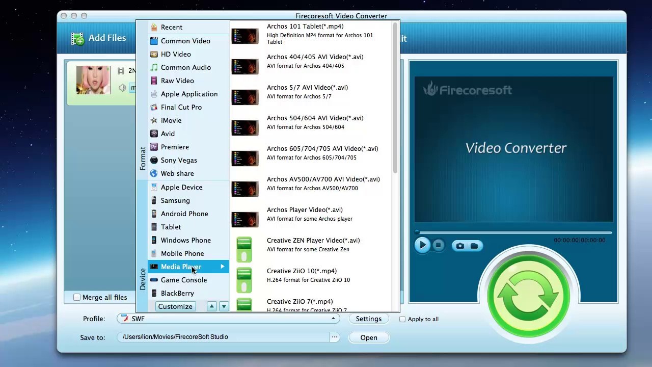Image resolution: width=652 pixels, height=367 pixels.
Task: Click the Recent category icon
Action: (x=154, y=27)
